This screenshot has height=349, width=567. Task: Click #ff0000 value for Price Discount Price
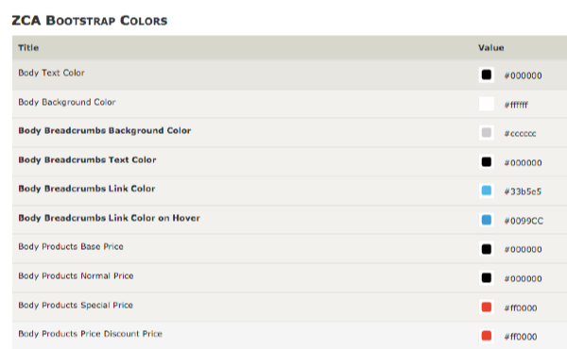click(521, 337)
